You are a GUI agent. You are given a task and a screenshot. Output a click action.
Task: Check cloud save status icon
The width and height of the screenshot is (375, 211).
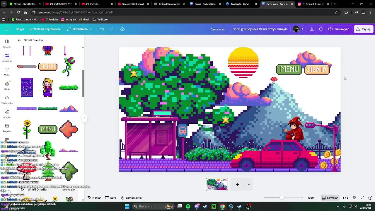pyautogui.click(x=122, y=29)
